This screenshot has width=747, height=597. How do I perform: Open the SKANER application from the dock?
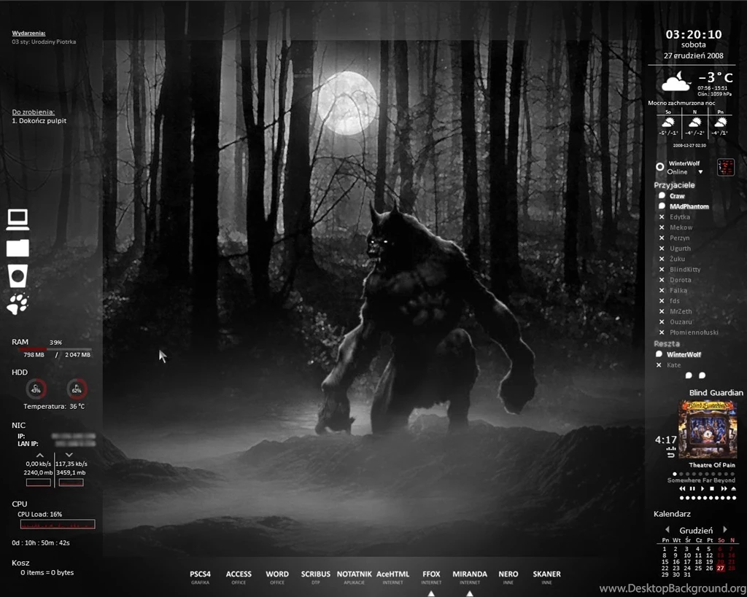546,574
